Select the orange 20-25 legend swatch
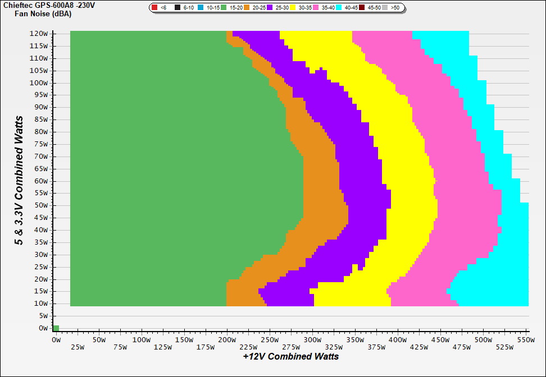The width and height of the screenshot is (546, 377). click(247, 8)
